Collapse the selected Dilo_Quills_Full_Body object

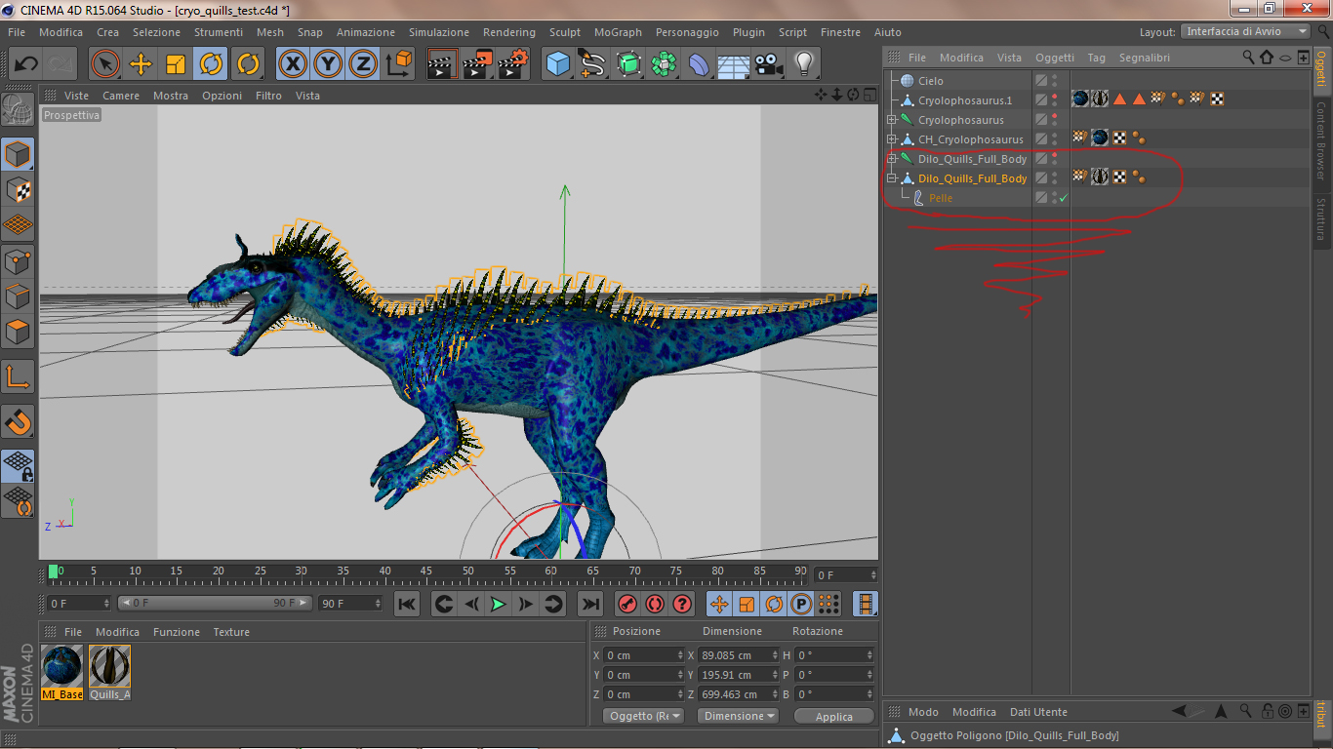(891, 178)
